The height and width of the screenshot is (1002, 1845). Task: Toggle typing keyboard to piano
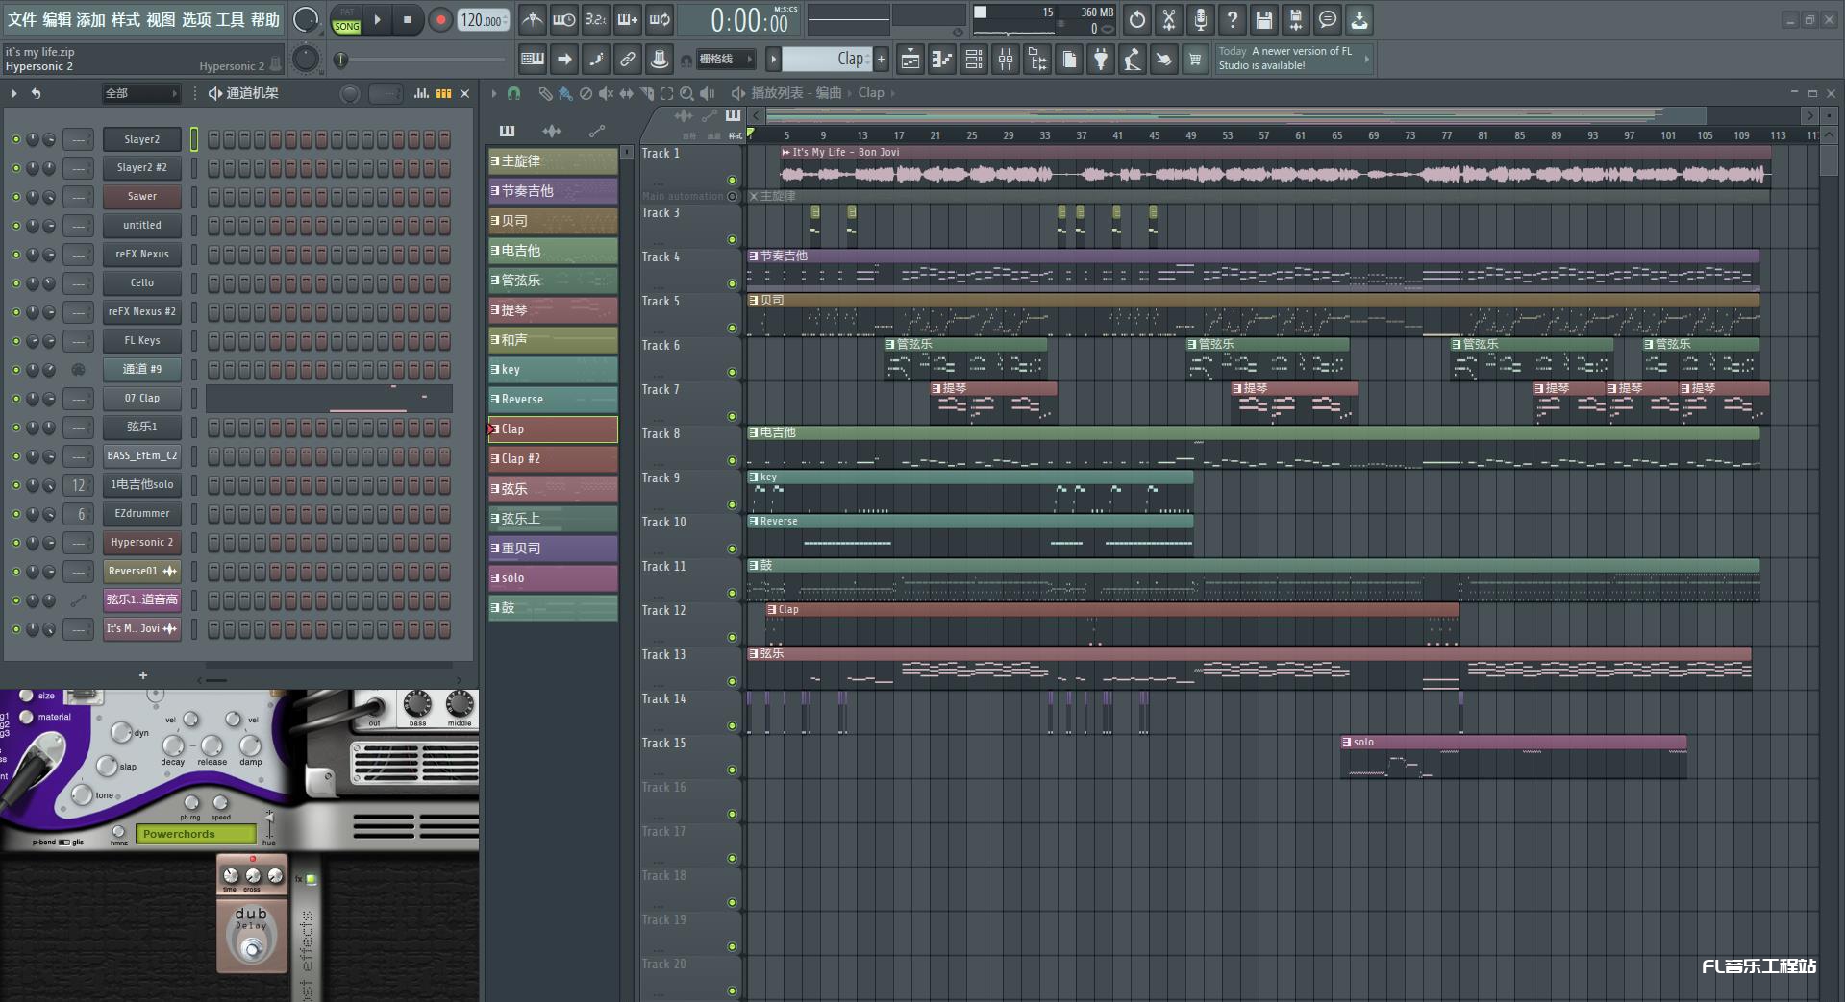pyautogui.click(x=532, y=60)
